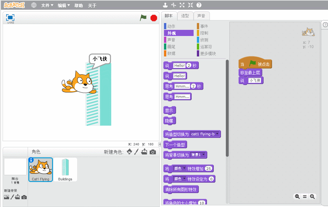Viewport: 328px width, 207px height.
Task: Switch to the 脚本 tab
Action: [x=169, y=16]
